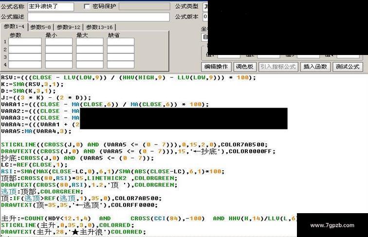The image size is (368, 237).
Task: Click the code line starting with VARA3:=
Action: pos(40,118)
